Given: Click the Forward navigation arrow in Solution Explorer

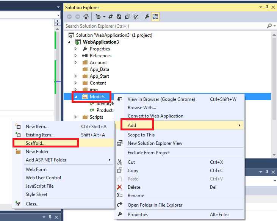Looking at the screenshot, I should pyautogui.click(x=78, y=17).
